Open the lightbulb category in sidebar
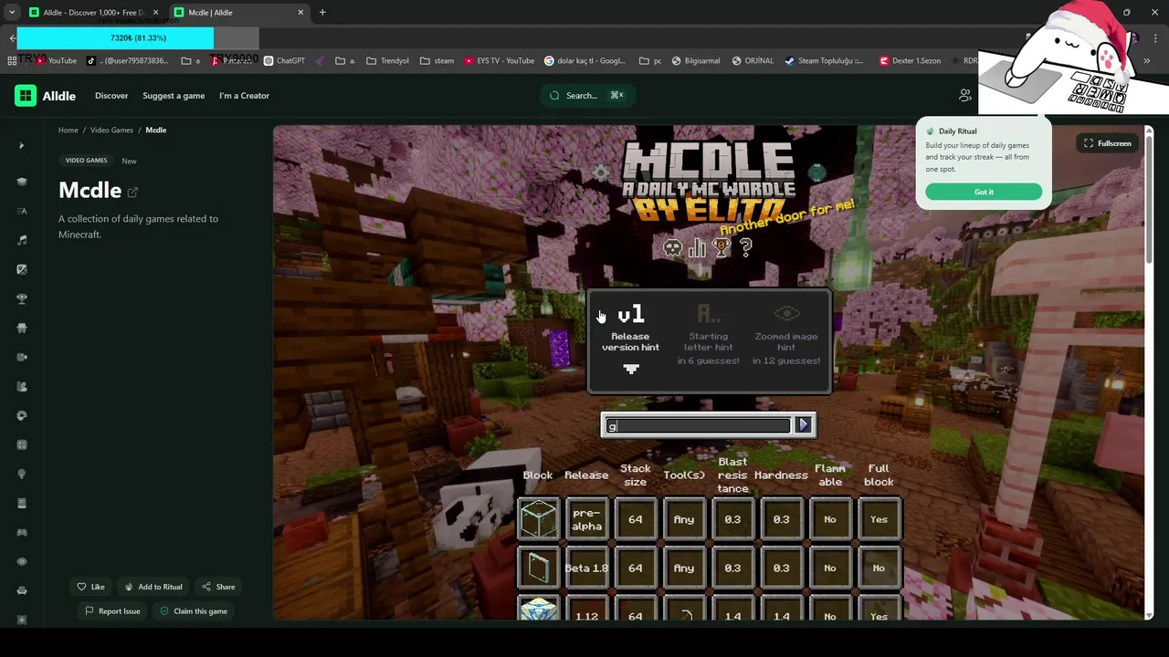The image size is (1169, 657). 22,474
